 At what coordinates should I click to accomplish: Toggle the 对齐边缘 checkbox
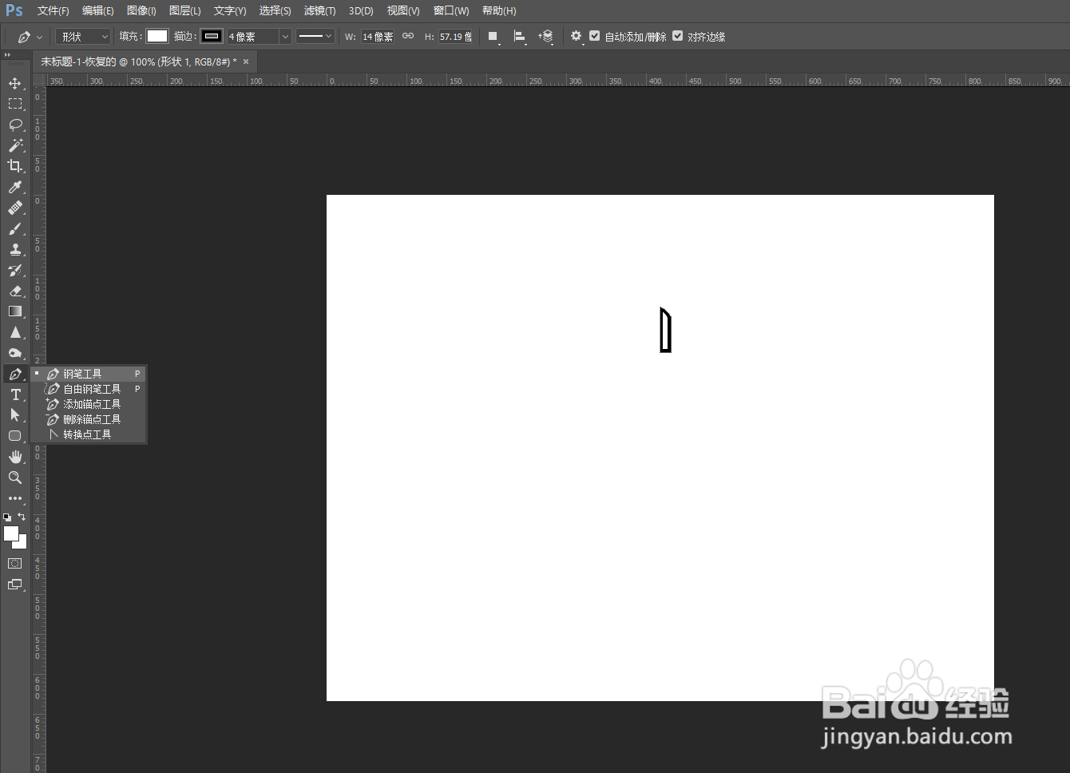pos(678,36)
